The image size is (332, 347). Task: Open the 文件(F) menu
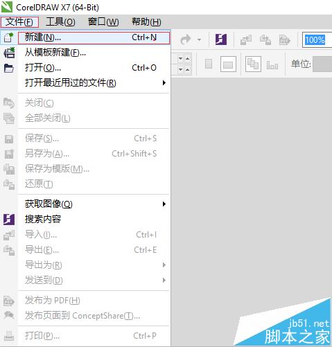pyautogui.click(x=19, y=22)
